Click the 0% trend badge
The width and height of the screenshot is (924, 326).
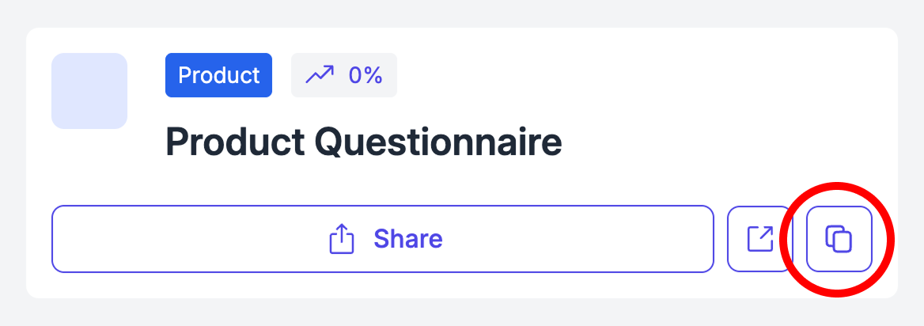pyautogui.click(x=344, y=75)
